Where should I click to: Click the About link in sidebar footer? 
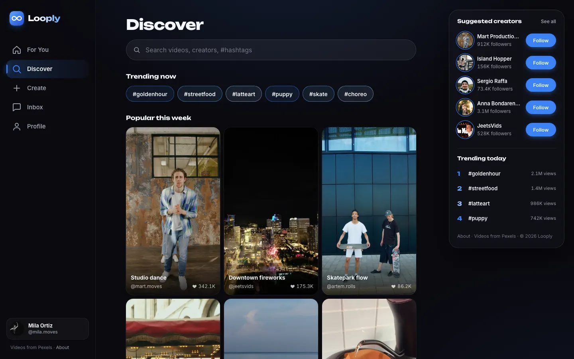(63, 347)
